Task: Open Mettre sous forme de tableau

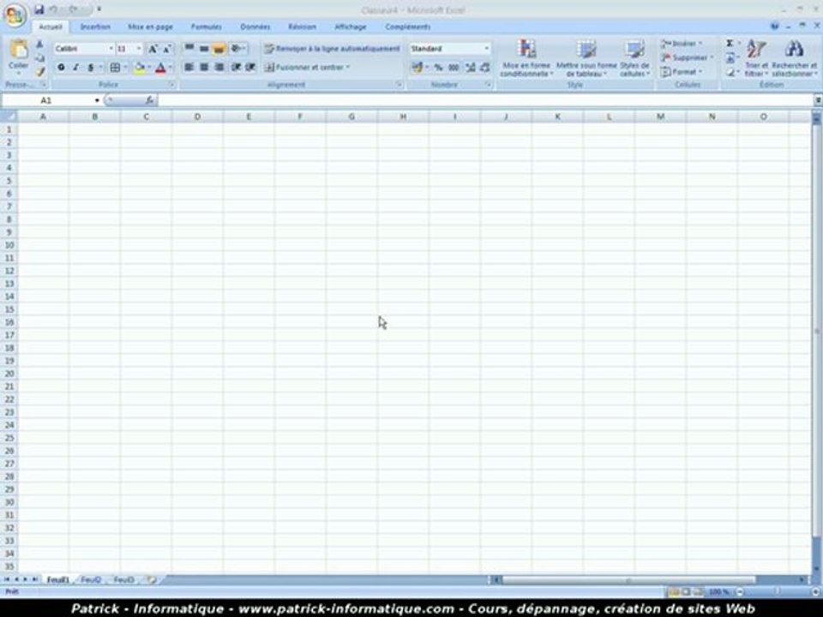Action: coord(586,57)
